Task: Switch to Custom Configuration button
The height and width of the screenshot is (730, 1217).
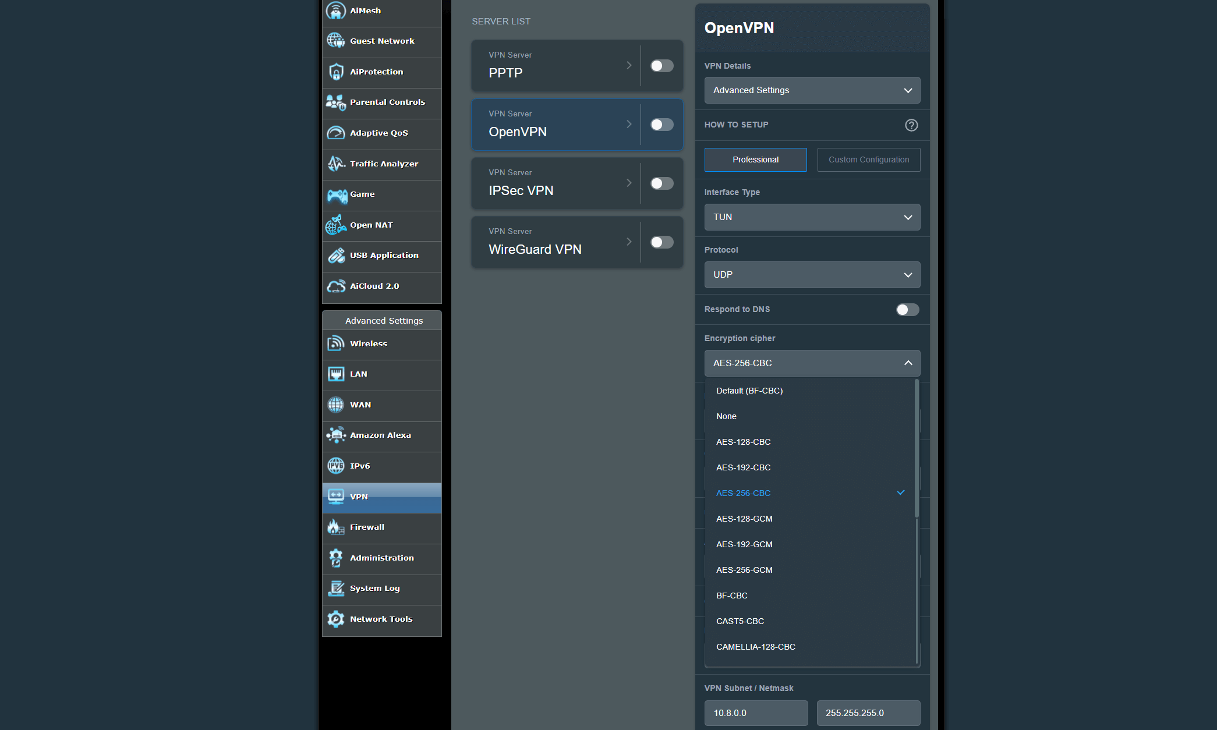Action: coord(869,160)
